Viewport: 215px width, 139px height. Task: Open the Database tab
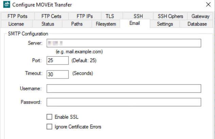pyautogui.click(x=197, y=24)
